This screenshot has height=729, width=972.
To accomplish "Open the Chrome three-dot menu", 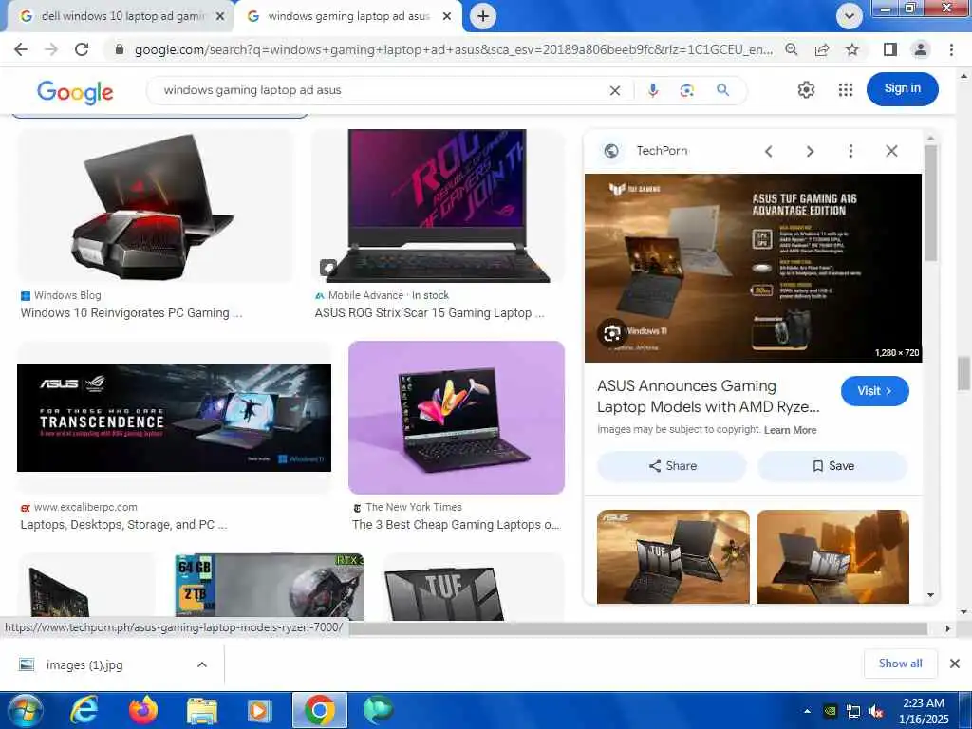I will tap(951, 49).
